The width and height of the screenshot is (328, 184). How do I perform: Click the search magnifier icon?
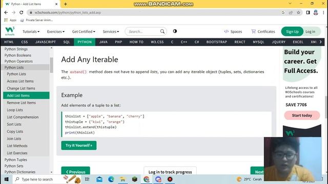tap(162, 32)
